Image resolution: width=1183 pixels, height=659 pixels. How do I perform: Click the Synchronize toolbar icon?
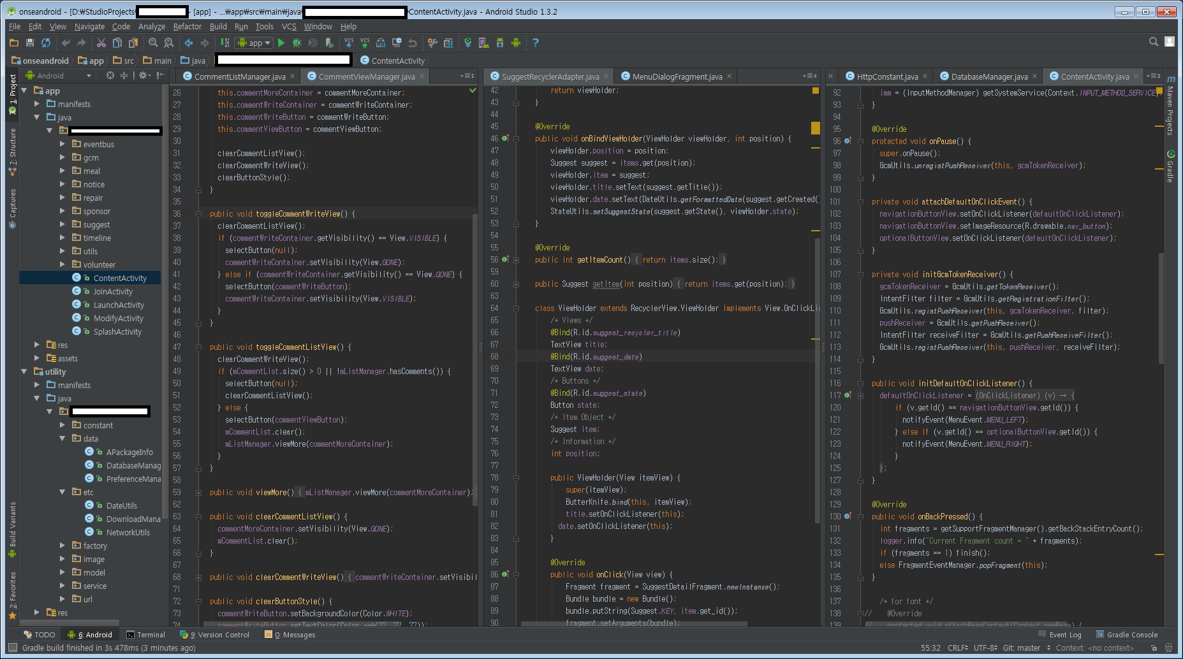point(46,43)
